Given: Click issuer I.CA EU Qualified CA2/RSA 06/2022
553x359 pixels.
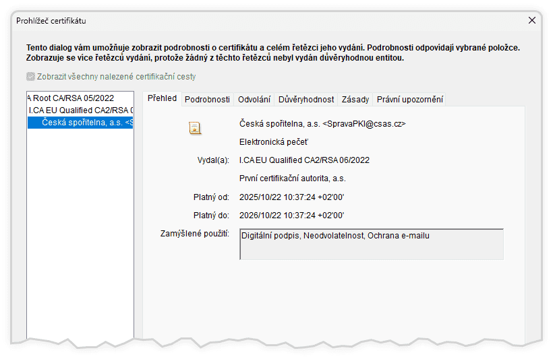Looking at the screenshot, I should [304, 160].
